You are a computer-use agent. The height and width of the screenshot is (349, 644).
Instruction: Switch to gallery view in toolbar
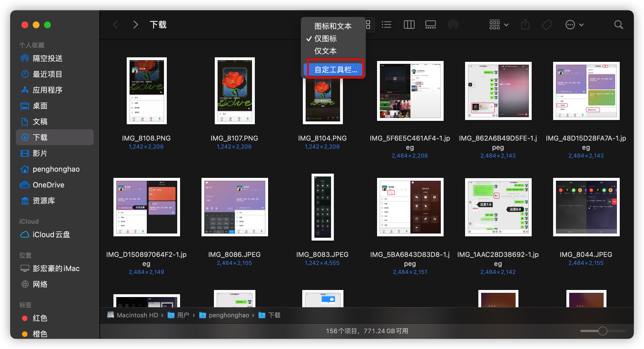tap(430, 25)
